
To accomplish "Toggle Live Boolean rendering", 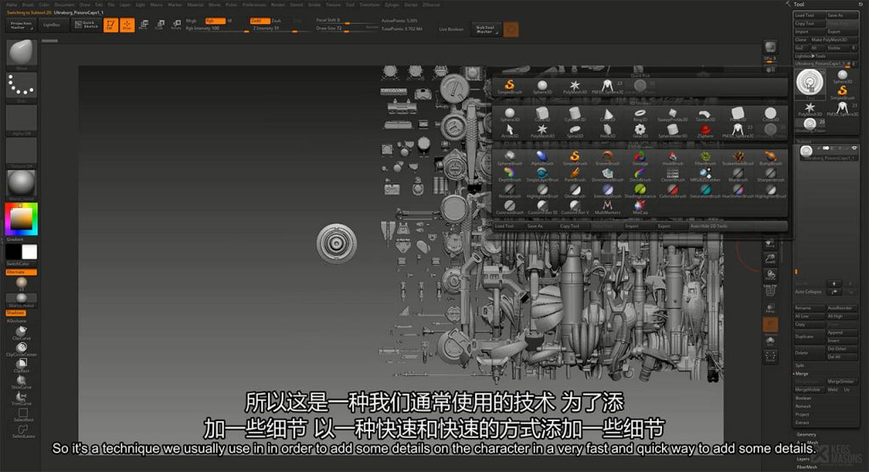I will tap(451, 29).
